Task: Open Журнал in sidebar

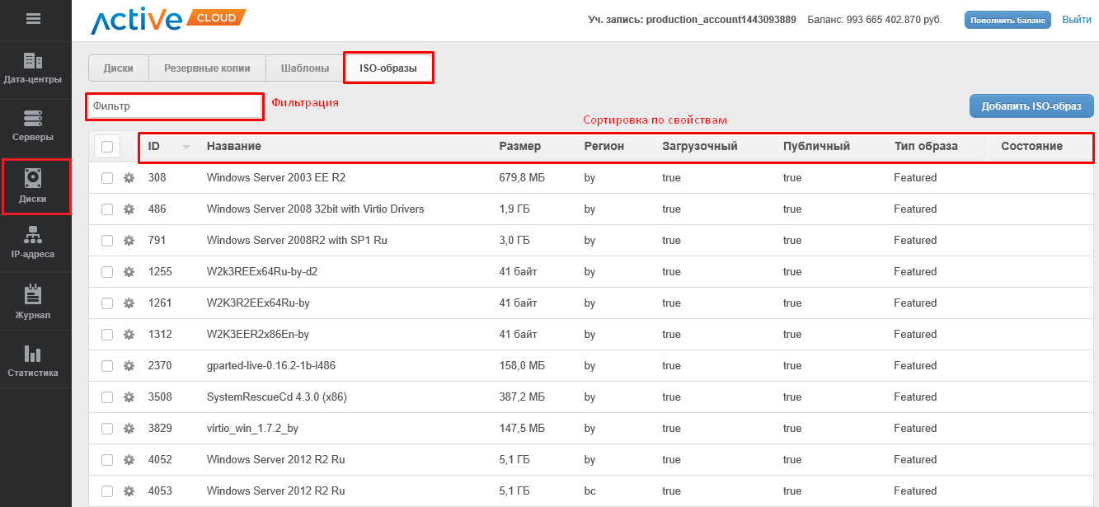Action: pos(33,302)
